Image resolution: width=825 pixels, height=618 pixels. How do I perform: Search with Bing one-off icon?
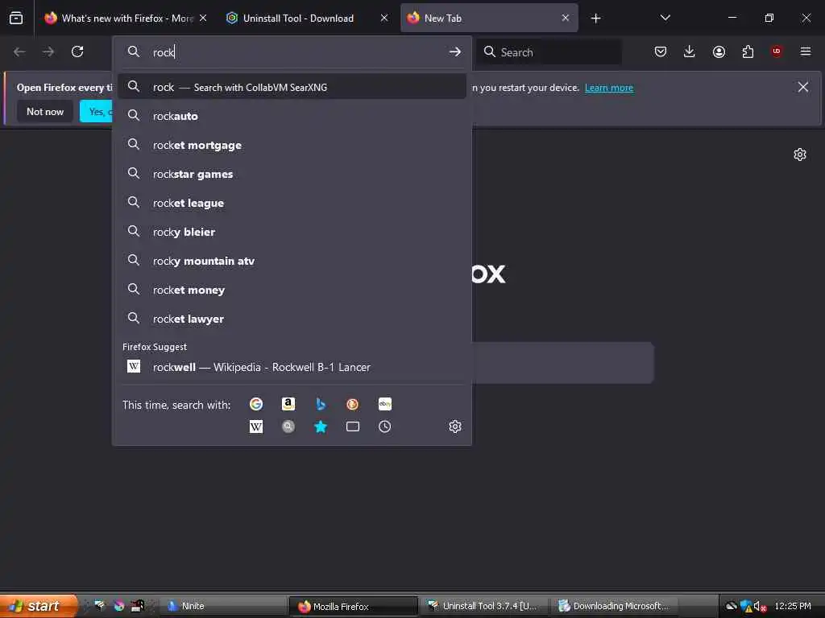321,404
